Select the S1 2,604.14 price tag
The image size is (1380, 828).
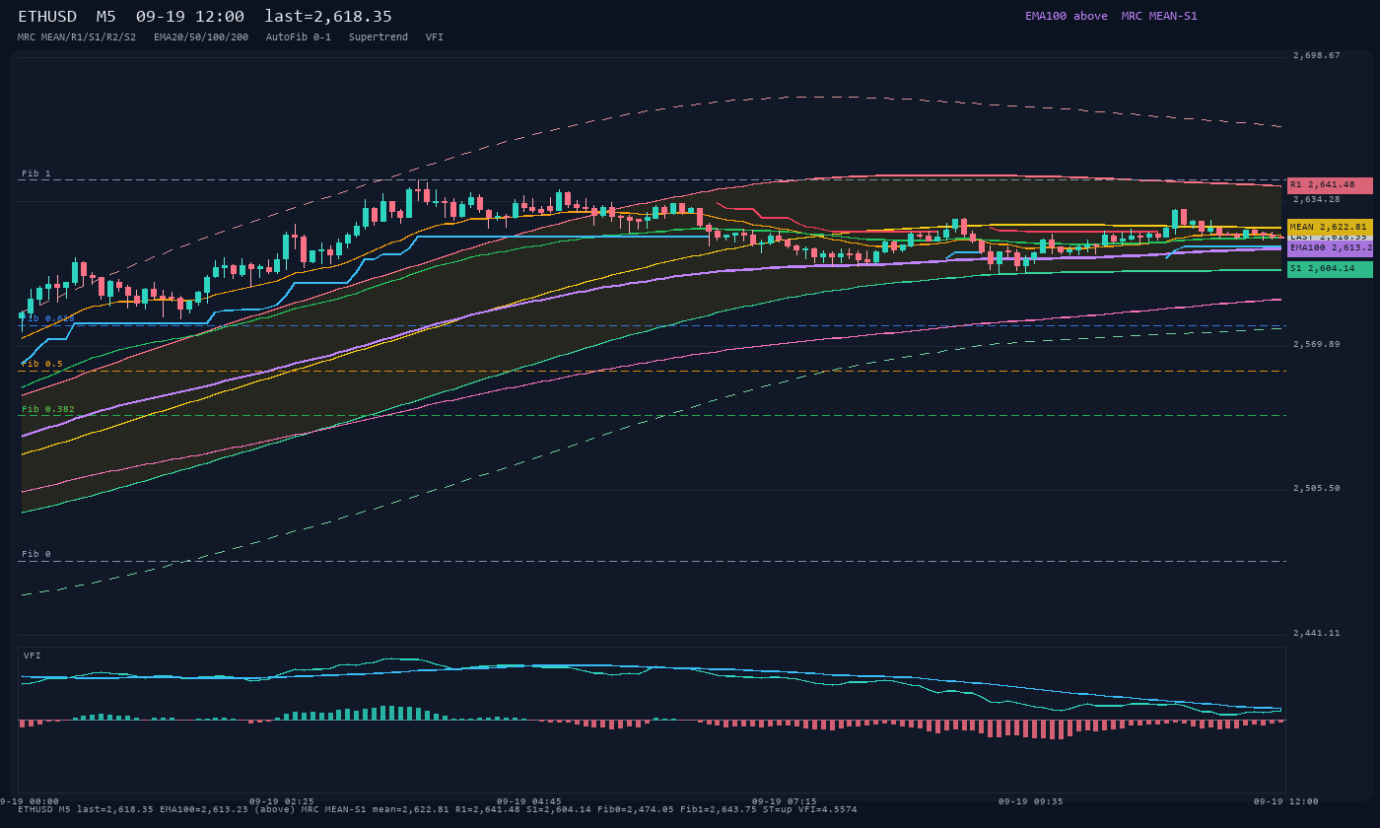[1330, 269]
